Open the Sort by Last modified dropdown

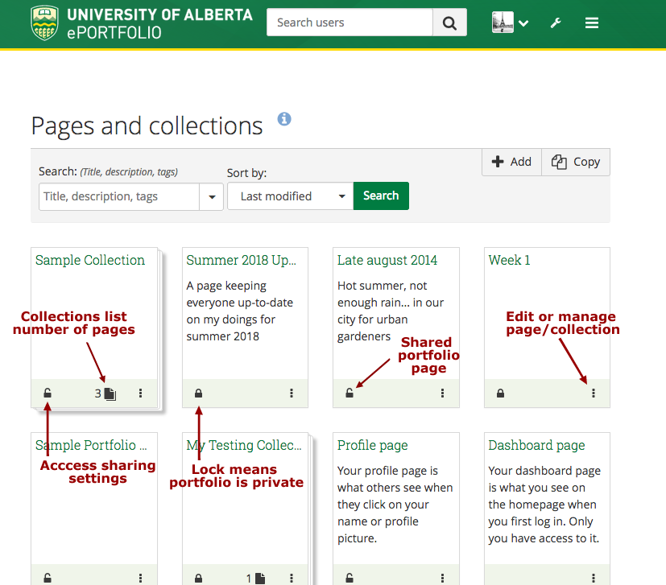(290, 196)
